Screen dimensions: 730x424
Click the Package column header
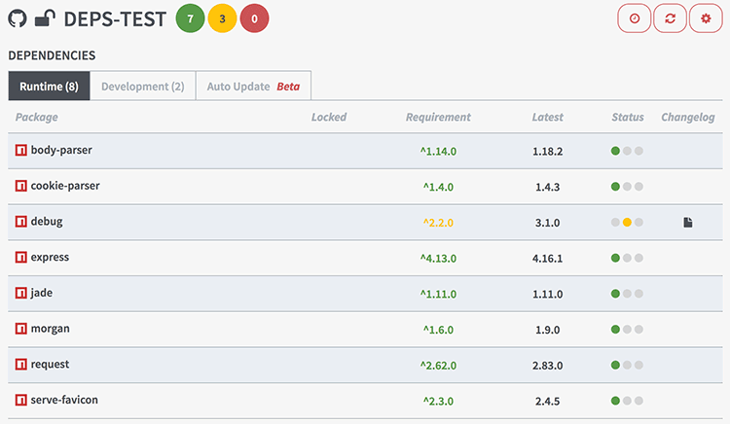[x=37, y=117]
